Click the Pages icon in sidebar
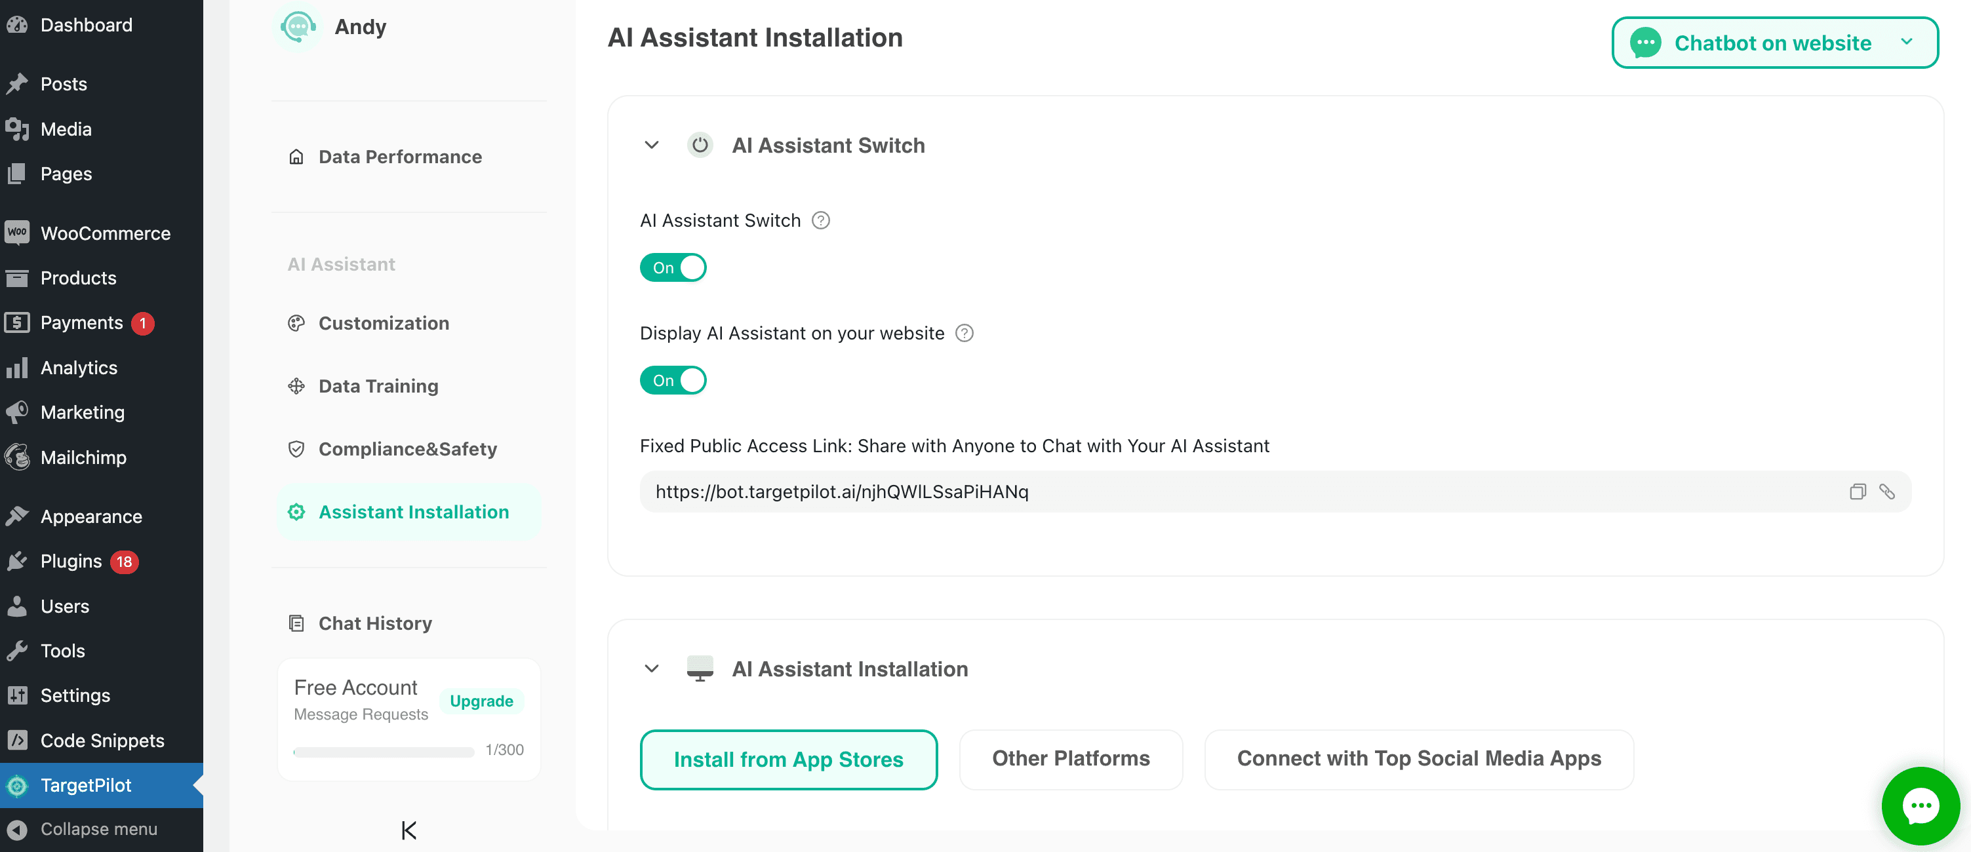This screenshot has height=852, width=1971. click(17, 174)
